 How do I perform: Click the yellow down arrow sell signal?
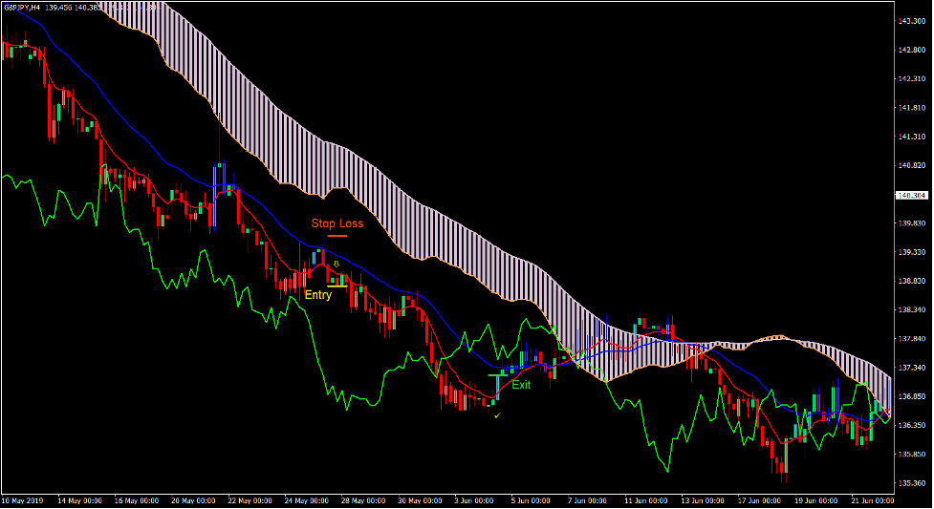[336, 264]
